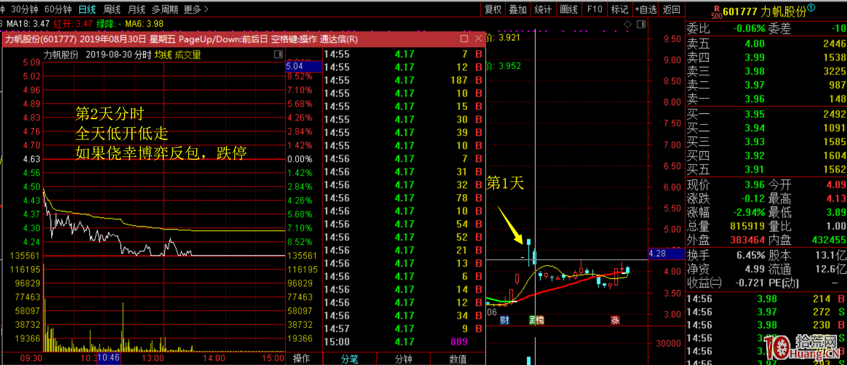Select the trade row 3.98 214 B

(x=766, y=299)
